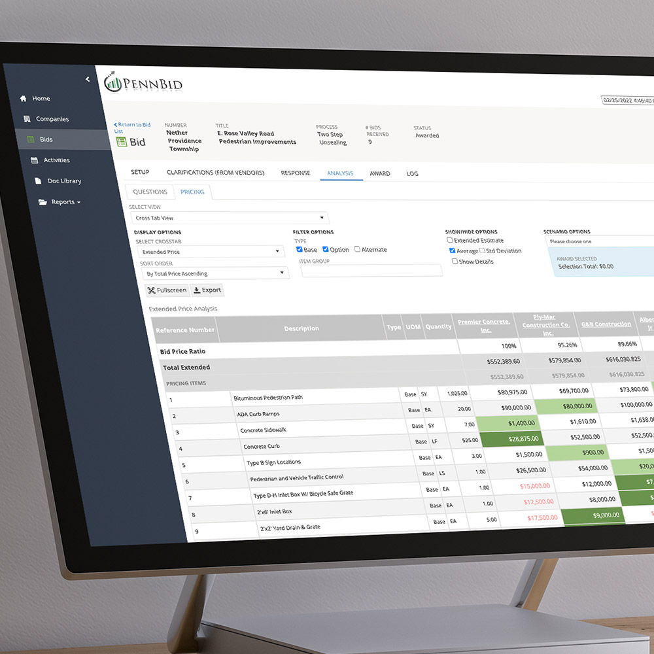The image size is (654, 654).
Task: Click the 95.26% bid price ratio
Action: [567, 345]
